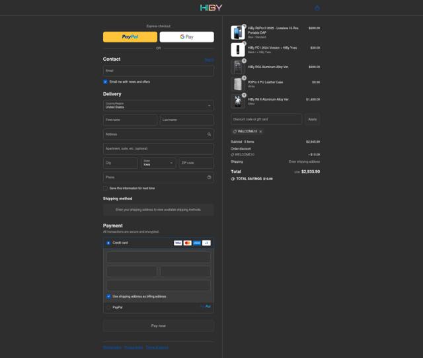The image size is (423, 358).
Task: Pay with PayPal express checkout
Action: pos(130,37)
